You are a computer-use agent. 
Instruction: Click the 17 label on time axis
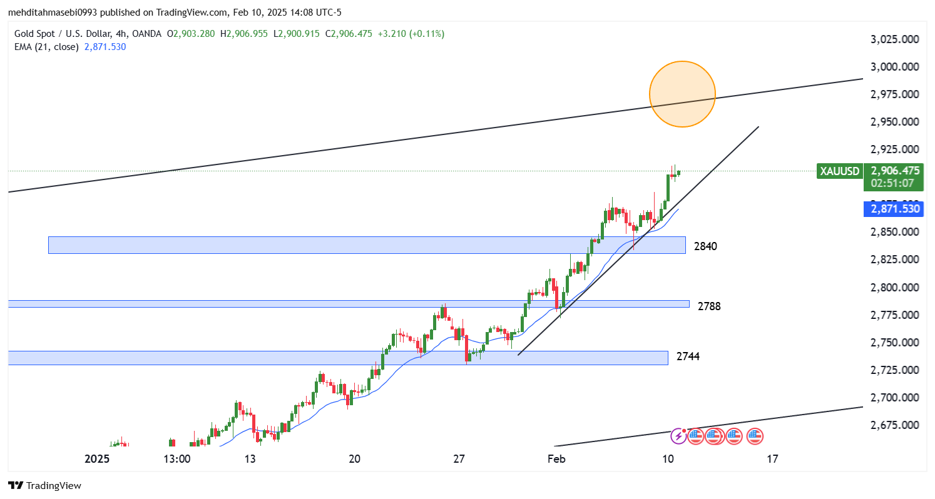click(772, 459)
